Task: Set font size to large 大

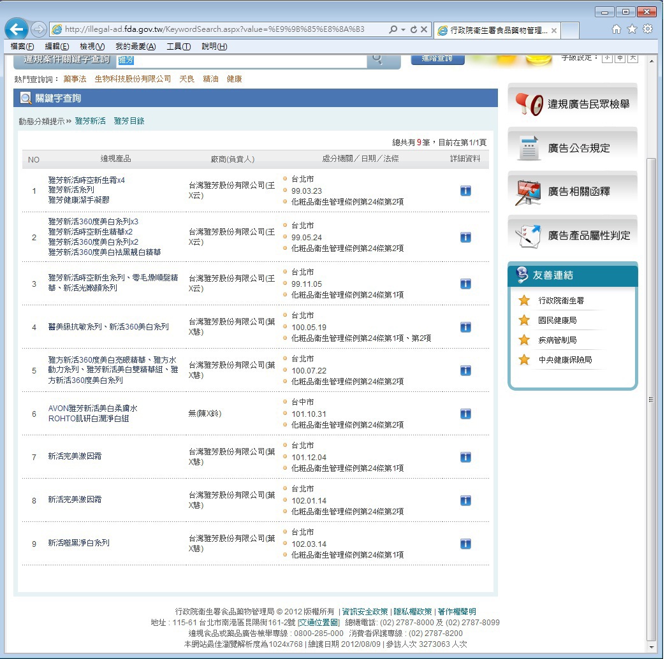Action: [x=632, y=58]
